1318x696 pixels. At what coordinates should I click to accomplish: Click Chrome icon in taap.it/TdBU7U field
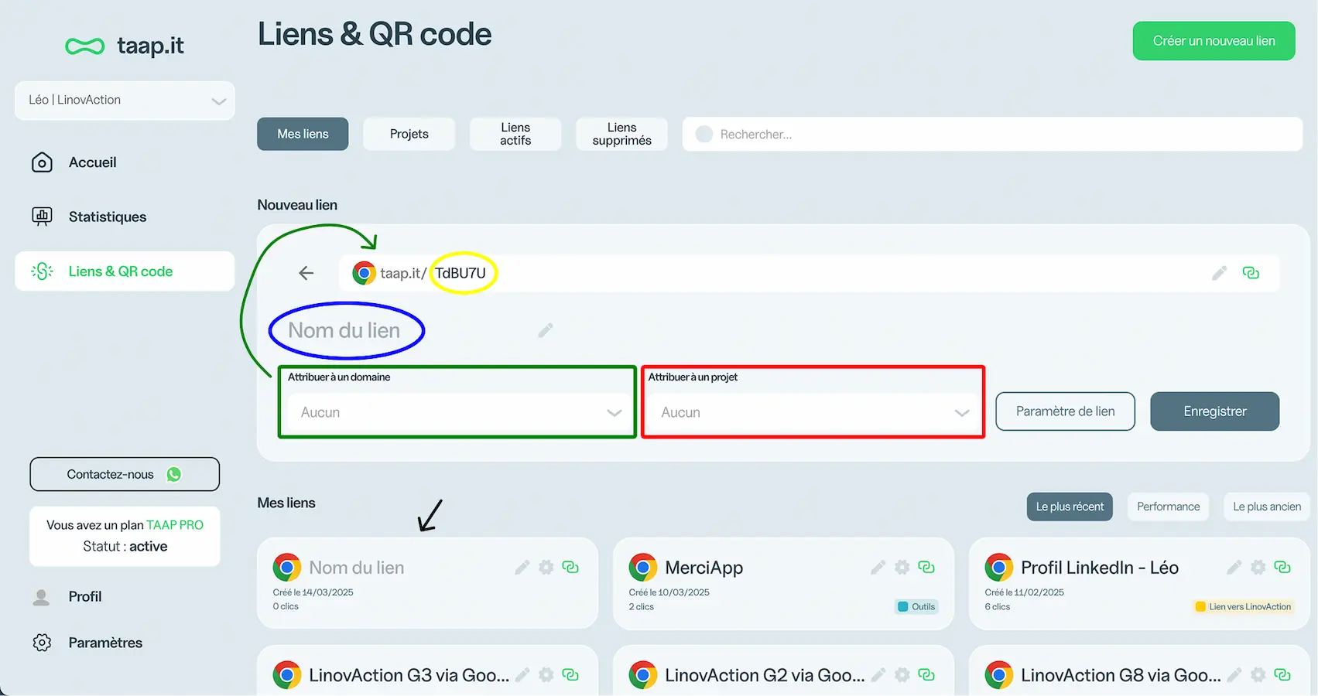[x=364, y=273]
